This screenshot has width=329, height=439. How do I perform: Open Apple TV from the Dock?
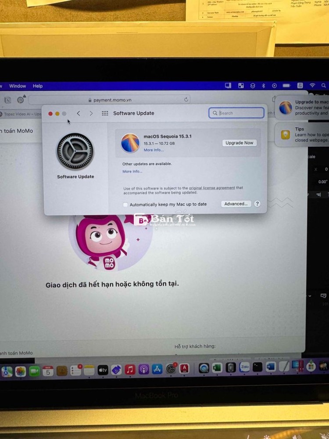pyautogui.click(x=103, y=371)
